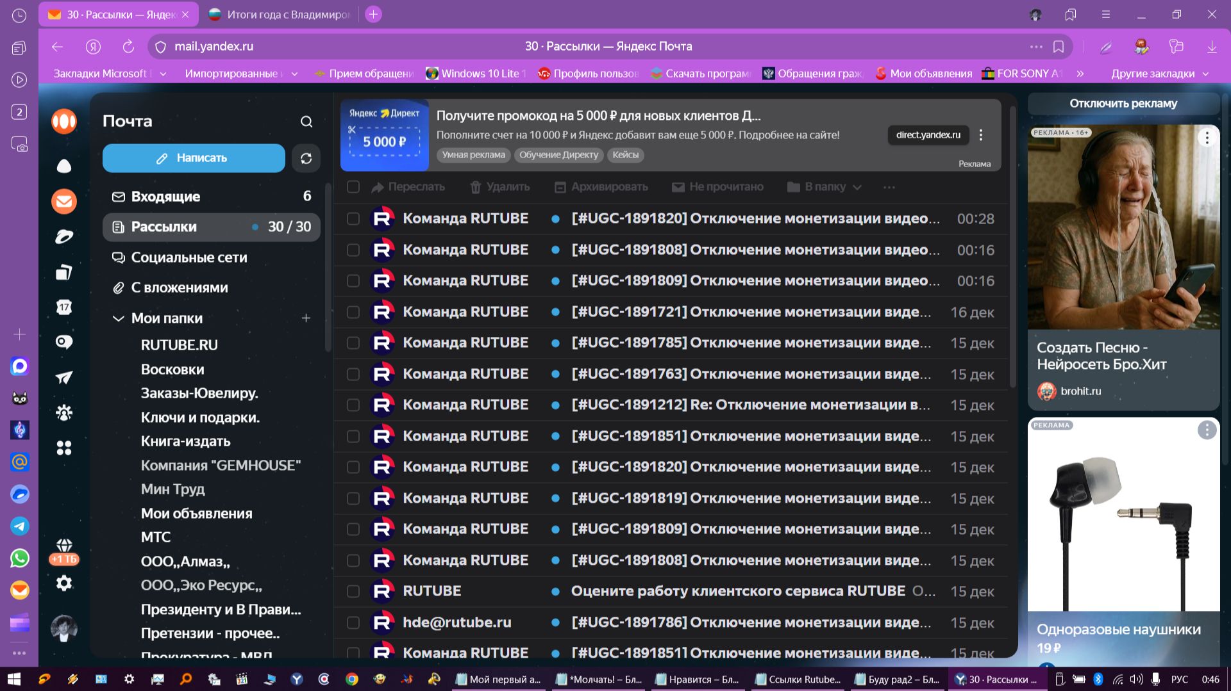Select the UGC-1891820 email from 00:28
The image size is (1231, 691).
click(353, 218)
